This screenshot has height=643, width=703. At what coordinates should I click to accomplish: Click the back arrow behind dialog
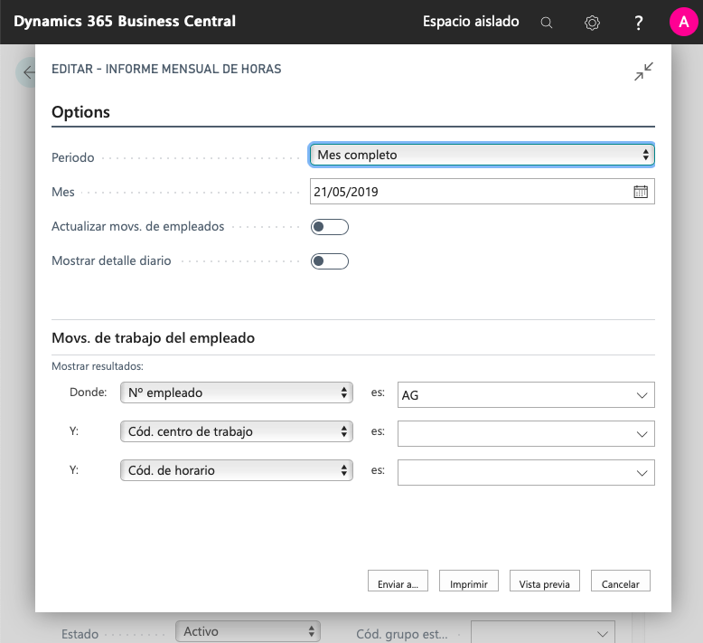coord(27,72)
